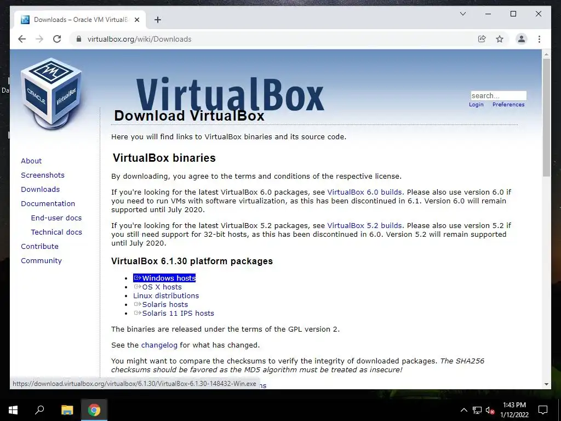Select the Downloads – Oracle VM VirtualBox tab
The height and width of the screenshot is (421, 561).
click(80, 20)
